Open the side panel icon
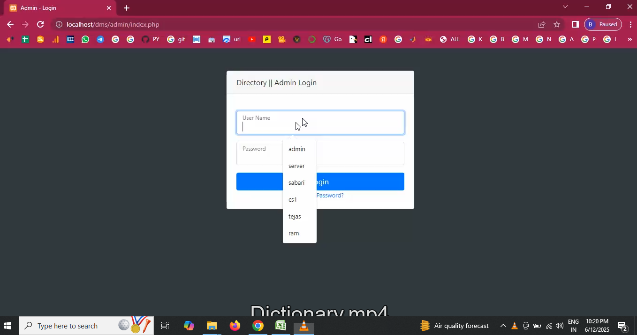The height and width of the screenshot is (335, 637). click(x=576, y=24)
